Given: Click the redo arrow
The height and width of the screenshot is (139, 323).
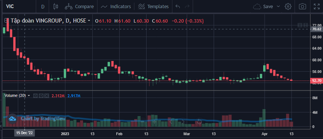Looking at the screenshot, I should (187, 7).
